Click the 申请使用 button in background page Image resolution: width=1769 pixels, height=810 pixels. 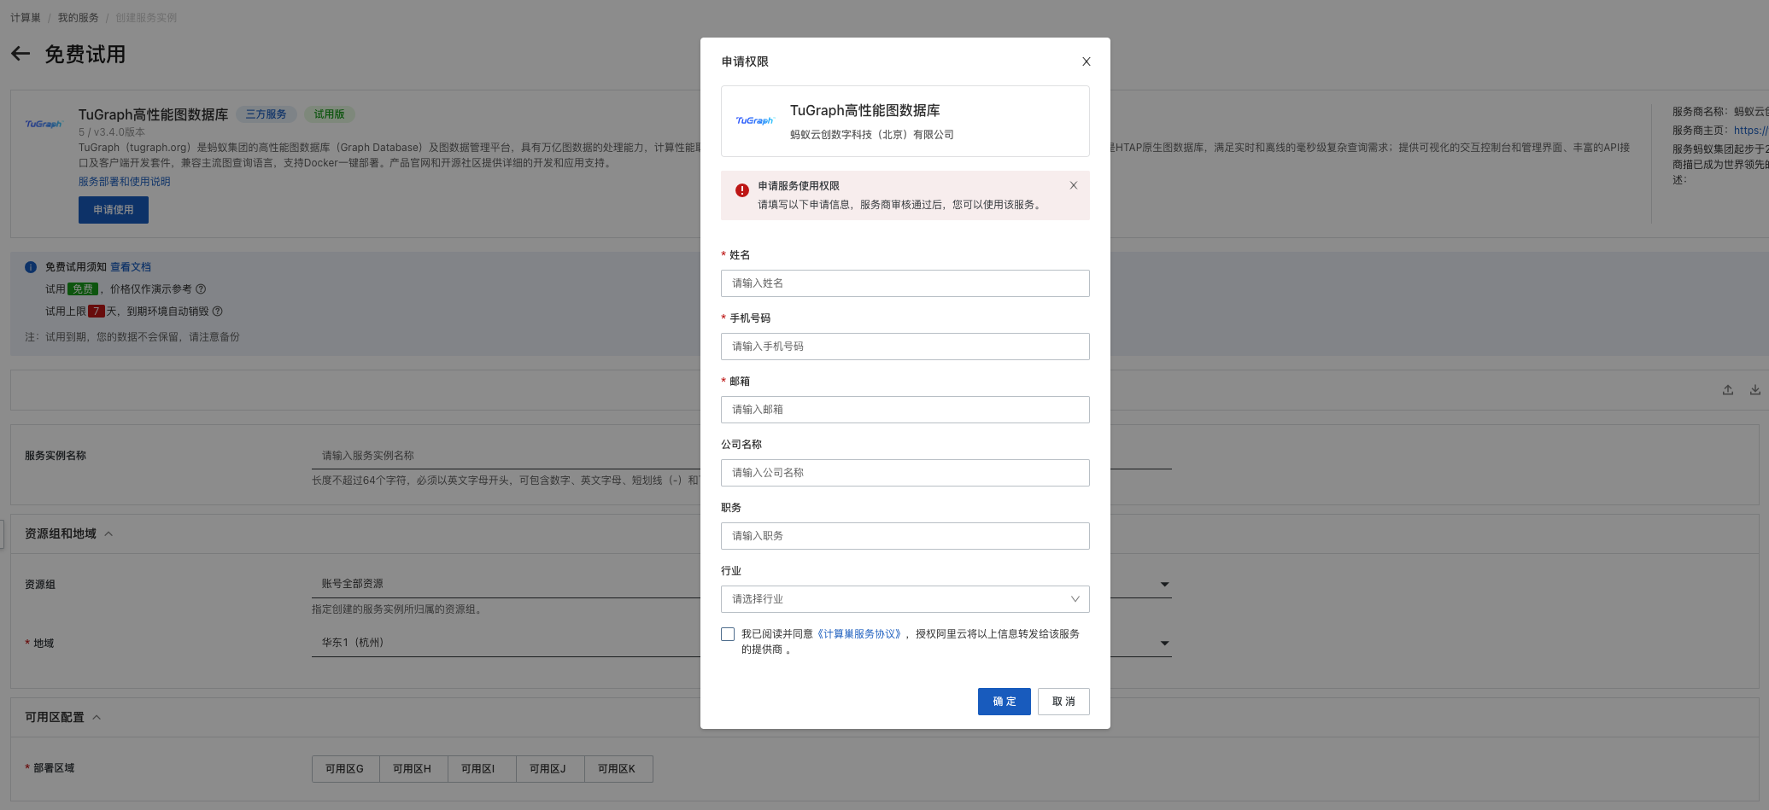[x=114, y=210]
